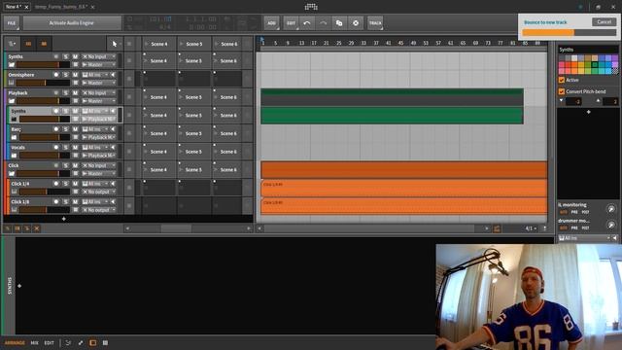Uncheck the Convert Pitch-bend checkbox
Screen dimensions: 622x350
(562, 91)
